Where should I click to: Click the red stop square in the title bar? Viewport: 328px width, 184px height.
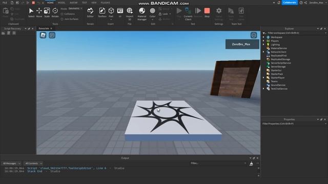(x=33, y=3)
